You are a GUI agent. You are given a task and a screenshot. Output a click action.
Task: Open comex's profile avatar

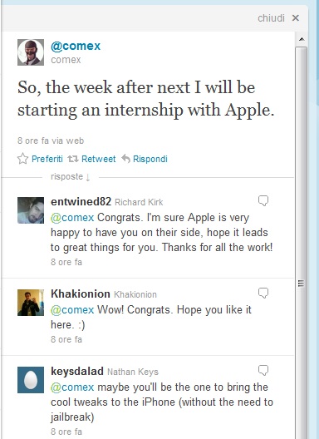[x=31, y=52]
